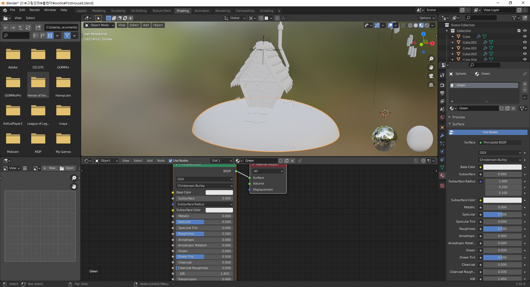The height and width of the screenshot is (287, 530).
Task: Expand the Cube.001 tree item
Action: tap(452, 42)
